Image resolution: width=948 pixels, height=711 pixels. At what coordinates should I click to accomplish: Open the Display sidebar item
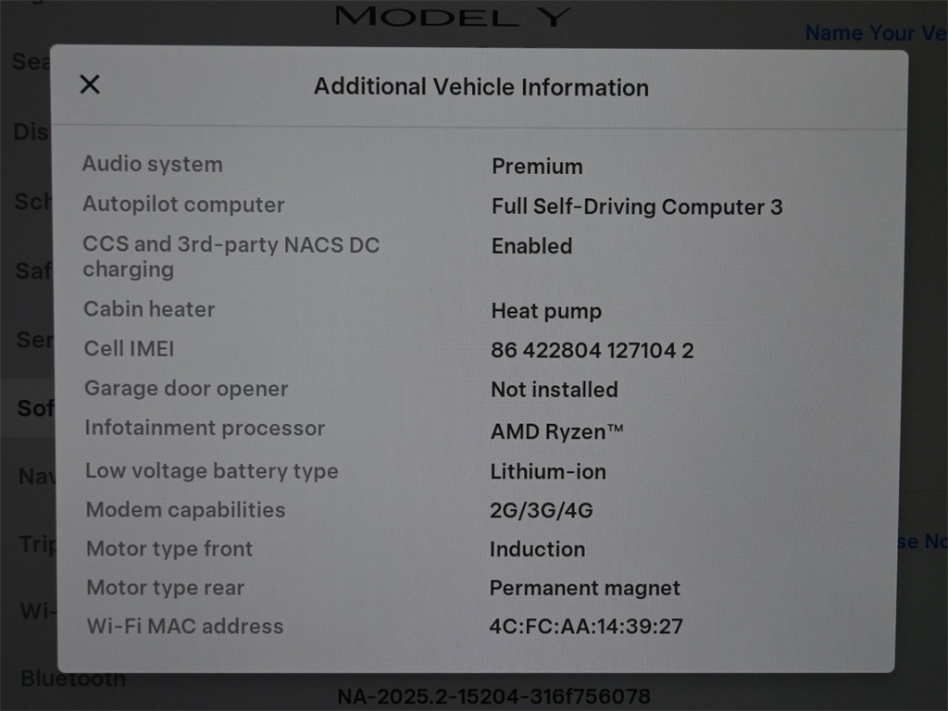pos(30,132)
